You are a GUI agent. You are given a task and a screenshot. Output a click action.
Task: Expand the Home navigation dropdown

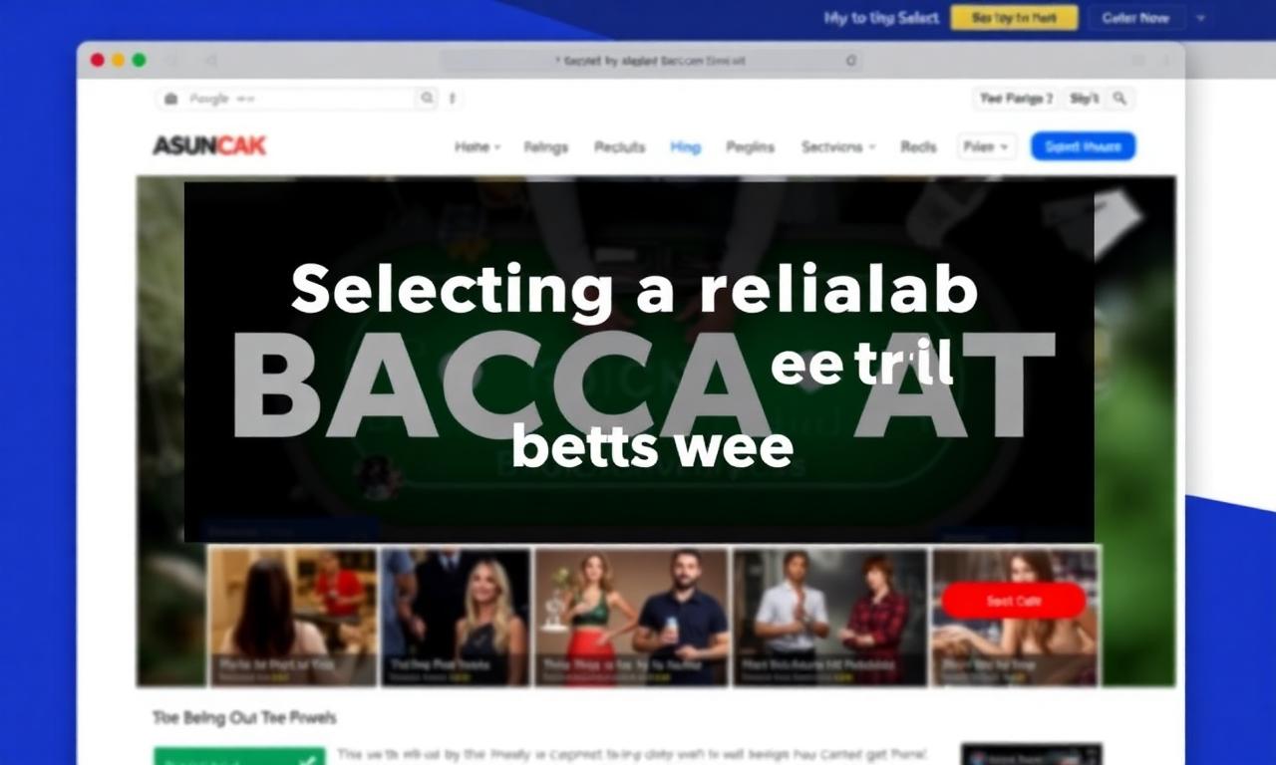[x=478, y=146]
